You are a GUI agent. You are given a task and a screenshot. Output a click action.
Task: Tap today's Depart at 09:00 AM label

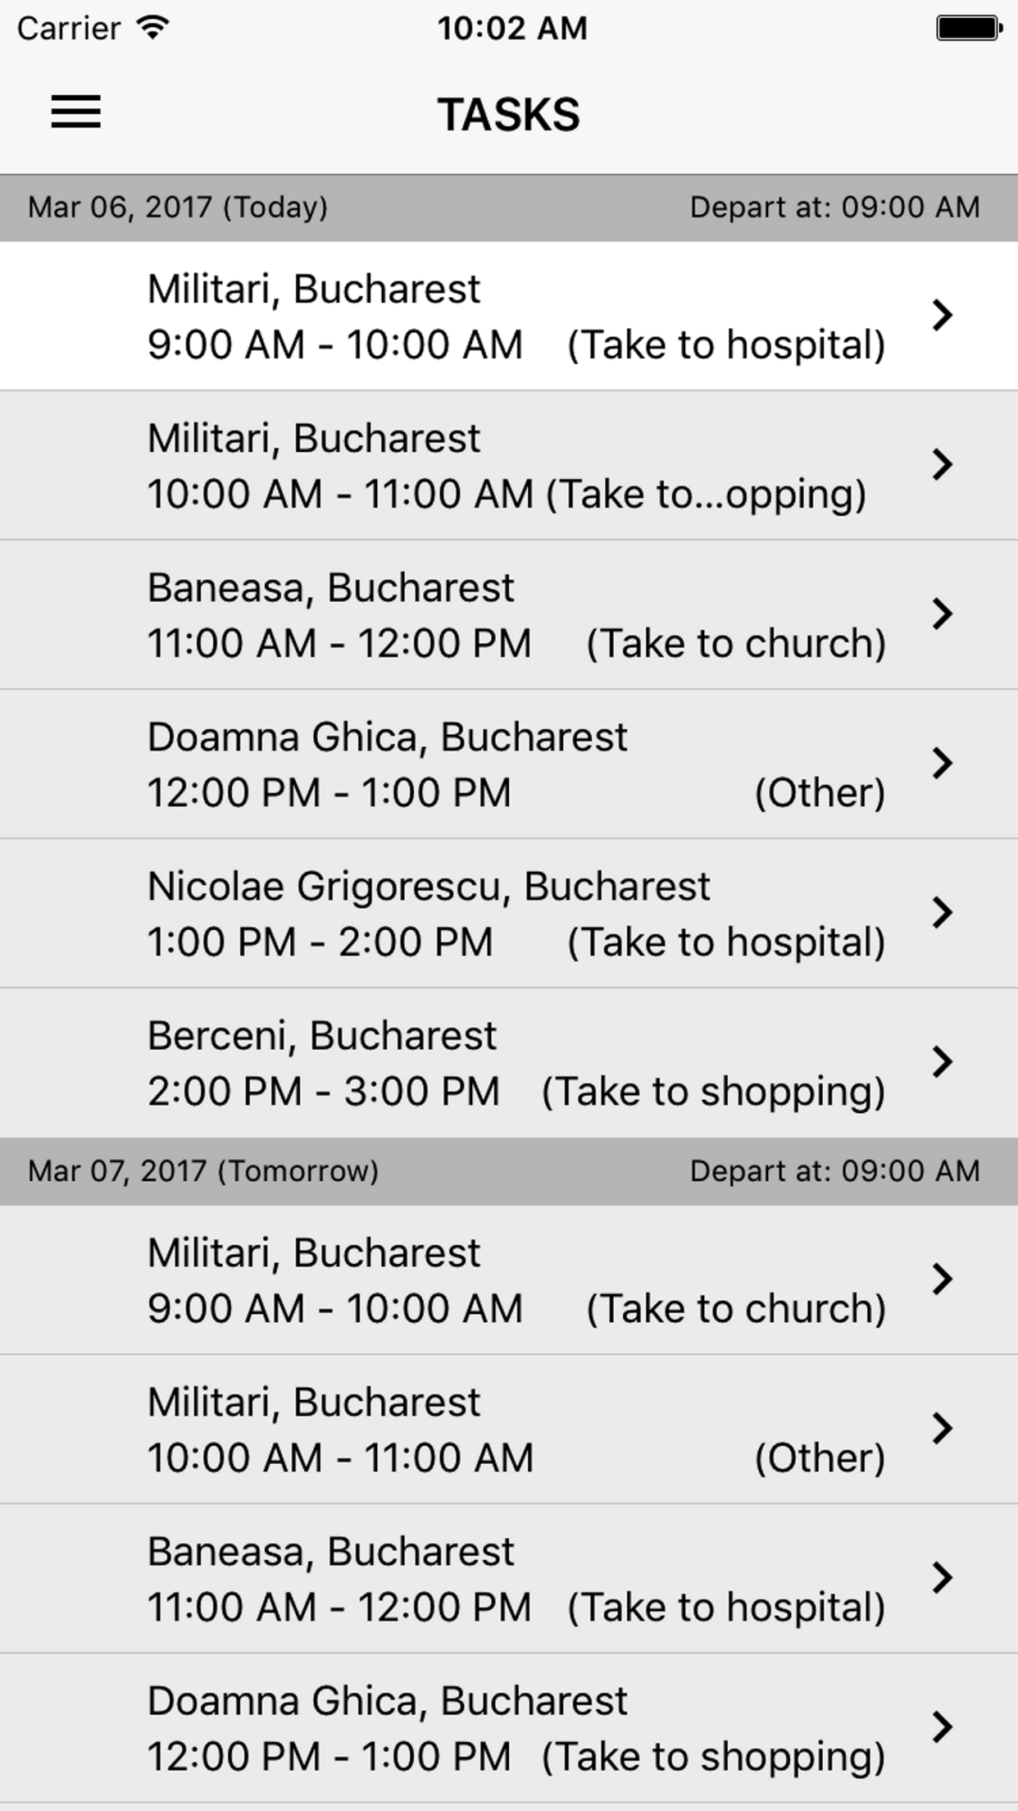pyautogui.click(x=834, y=208)
